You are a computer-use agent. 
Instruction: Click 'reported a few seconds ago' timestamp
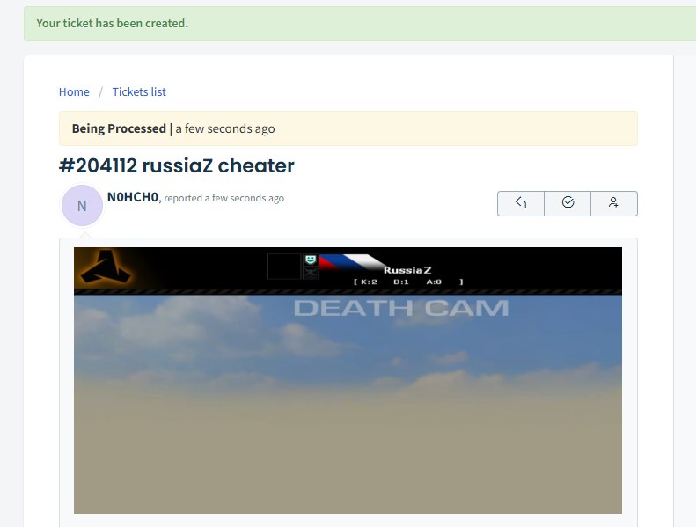point(224,198)
